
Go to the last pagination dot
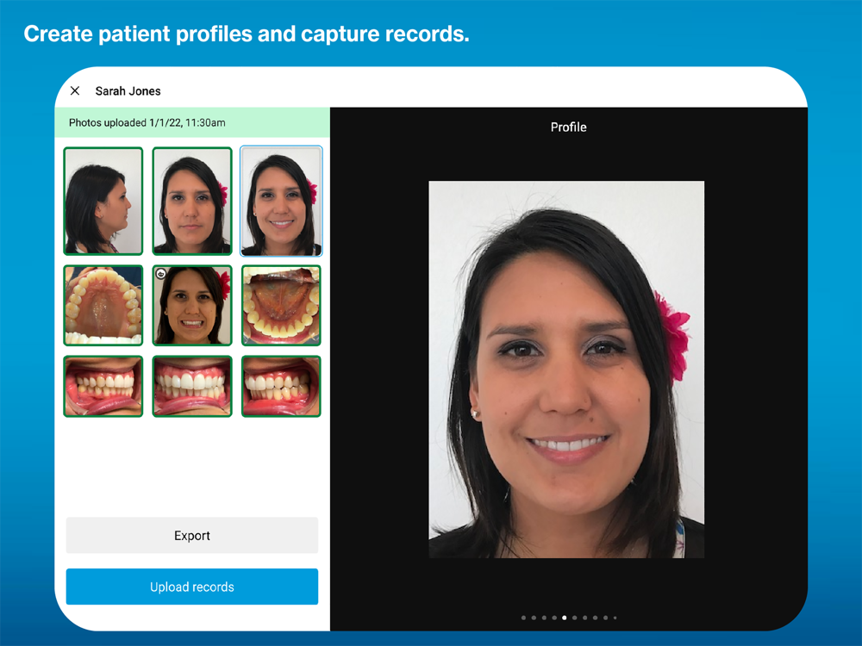tap(615, 618)
